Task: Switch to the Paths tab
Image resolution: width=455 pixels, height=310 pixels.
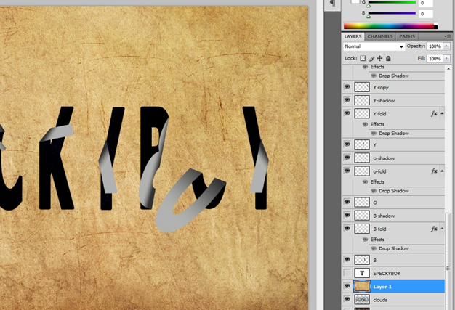Action: [407, 36]
